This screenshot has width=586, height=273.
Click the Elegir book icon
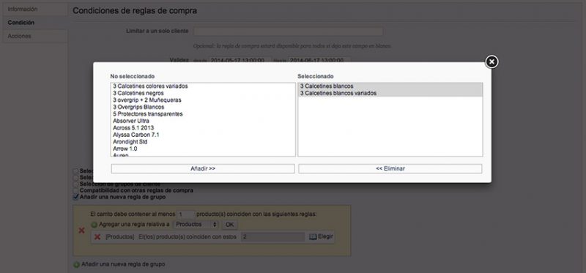313,237
